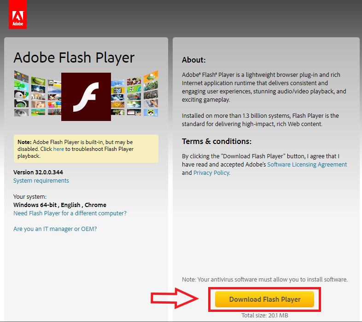Screen dimensions: 362x322
Task: Click the Adobe logo
Action: 18,15
